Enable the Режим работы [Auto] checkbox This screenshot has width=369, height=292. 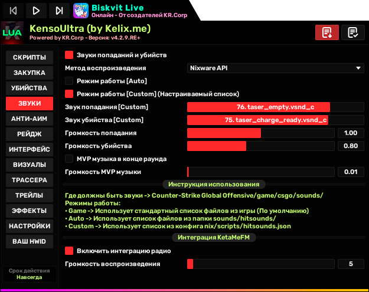tap(69, 81)
